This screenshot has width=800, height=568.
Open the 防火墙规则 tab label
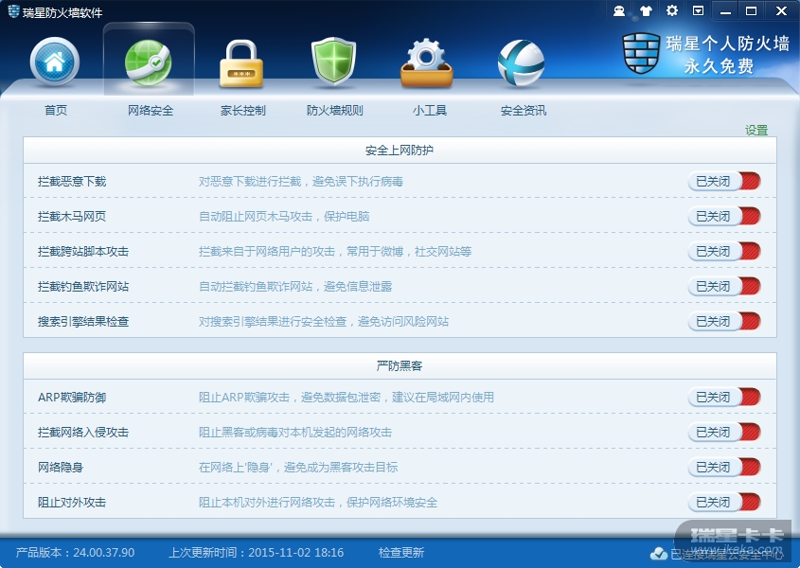point(335,110)
